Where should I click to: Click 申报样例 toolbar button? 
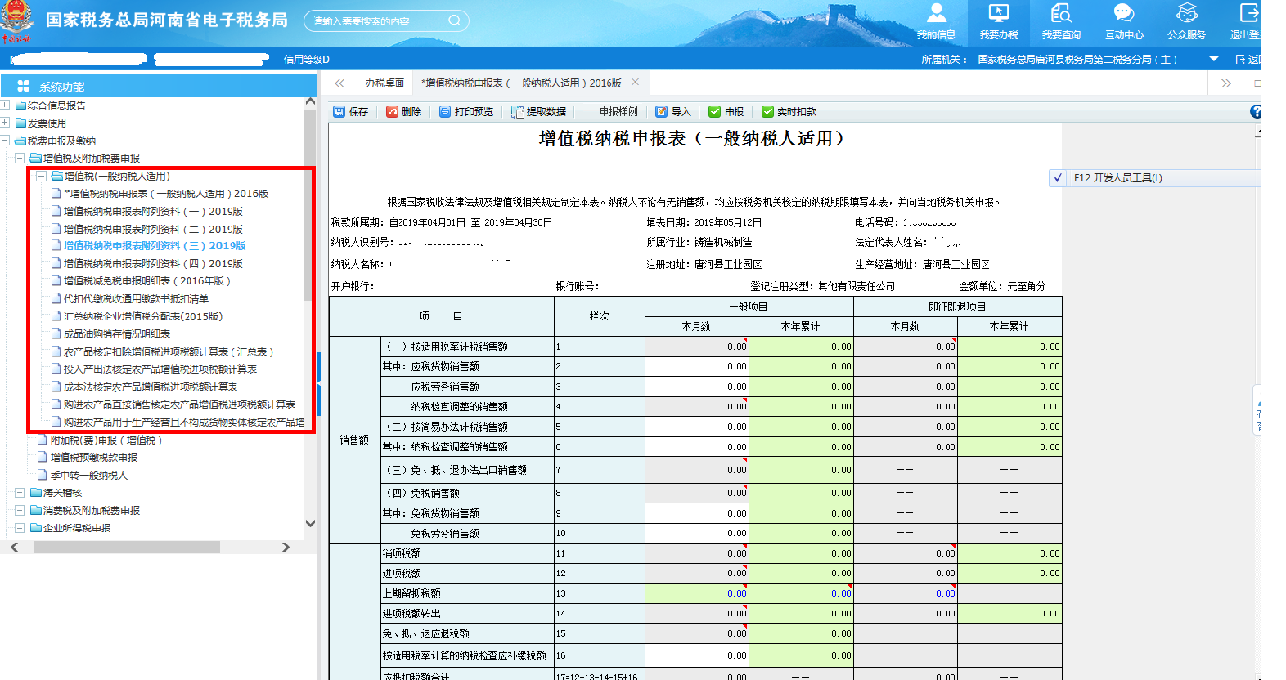point(618,112)
